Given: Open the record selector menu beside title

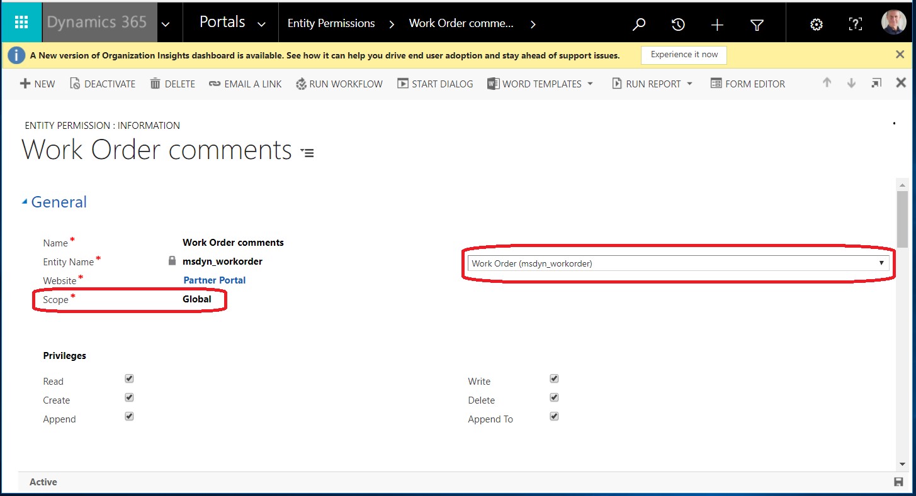Looking at the screenshot, I should (x=307, y=153).
